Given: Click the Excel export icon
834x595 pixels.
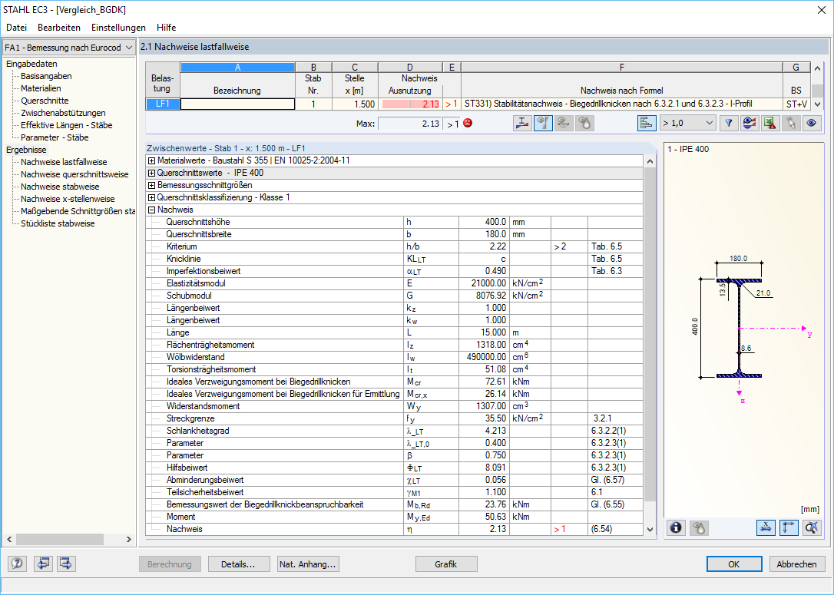Looking at the screenshot, I should (x=770, y=124).
